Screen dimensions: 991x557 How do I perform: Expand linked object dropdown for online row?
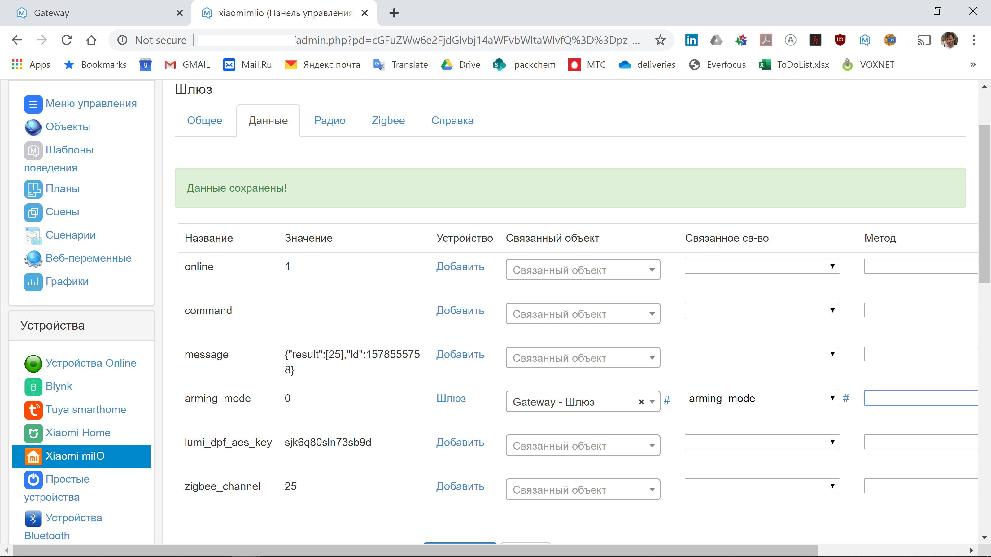tap(583, 270)
